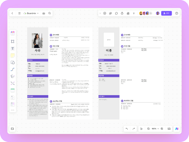Screen dimensions: 189x142
Task: Undo the last action
Action: coord(127,129)
